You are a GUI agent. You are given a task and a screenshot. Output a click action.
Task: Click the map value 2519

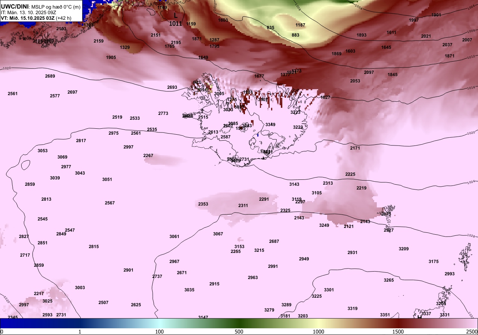[x=117, y=117]
